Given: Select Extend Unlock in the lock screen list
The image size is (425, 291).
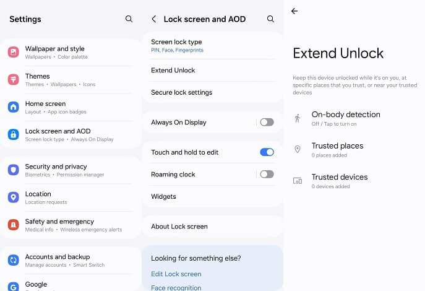Looking at the screenshot, I should click(213, 70).
